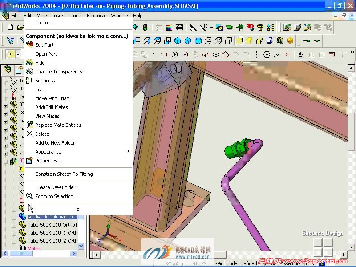
Task: Collapse the pink (f) route assembly node
Action: click(5, 162)
